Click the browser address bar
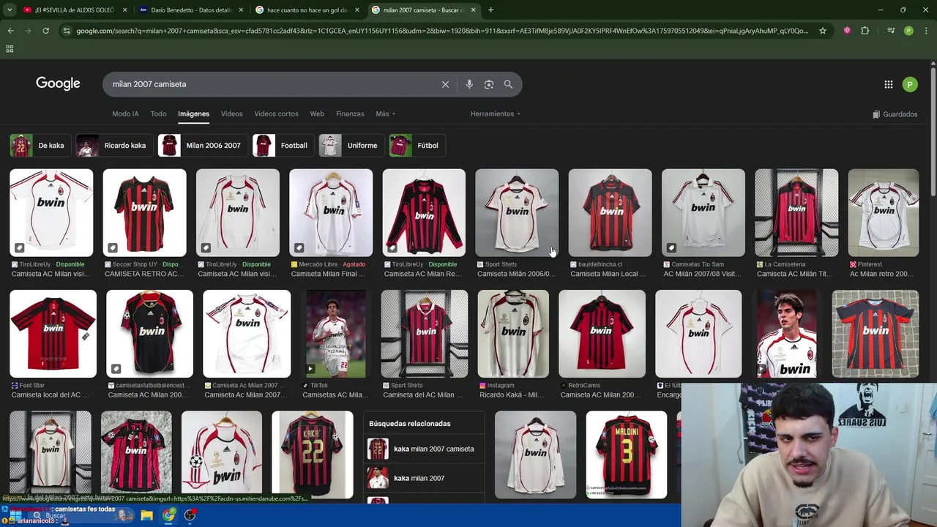Image resolution: width=937 pixels, height=527 pixels. (442, 31)
